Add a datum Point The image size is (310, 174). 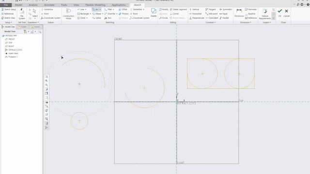(x=45, y=14)
